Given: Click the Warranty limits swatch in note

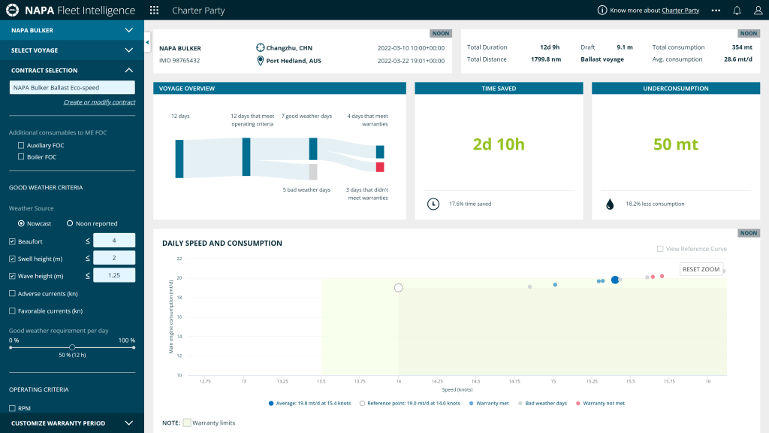Looking at the screenshot, I should [187, 422].
